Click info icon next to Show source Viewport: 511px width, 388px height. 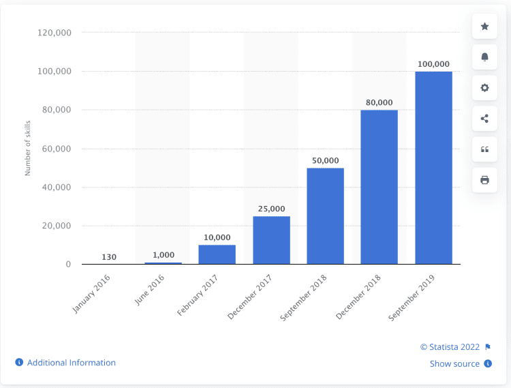pos(488,363)
